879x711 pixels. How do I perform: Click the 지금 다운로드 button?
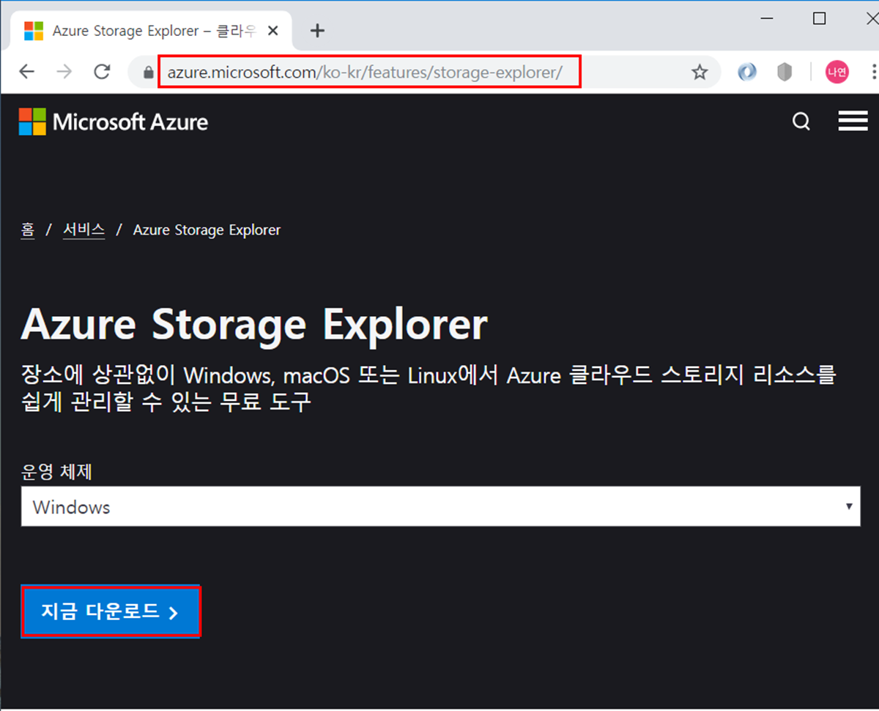pyautogui.click(x=111, y=611)
